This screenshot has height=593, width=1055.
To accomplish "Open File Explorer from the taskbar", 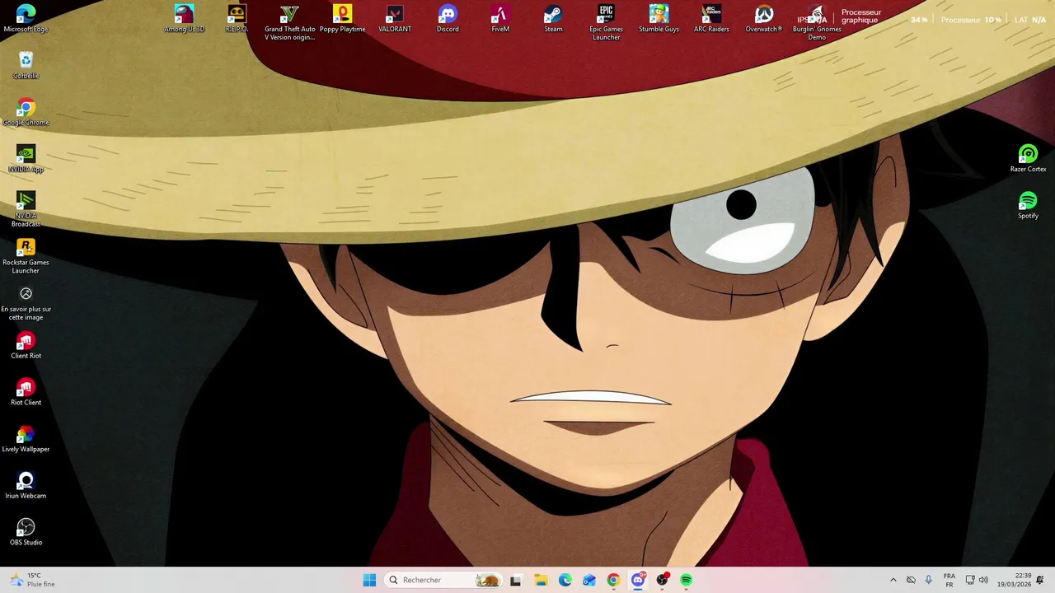I will 541,580.
